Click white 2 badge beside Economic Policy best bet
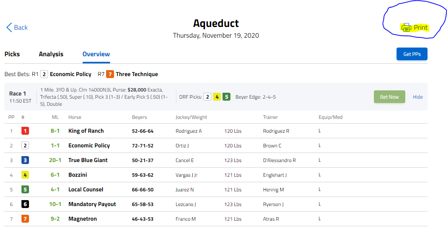 click(x=44, y=74)
